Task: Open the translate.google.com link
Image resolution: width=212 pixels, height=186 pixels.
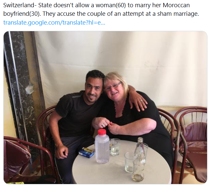Action: click(x=54, y=23)
